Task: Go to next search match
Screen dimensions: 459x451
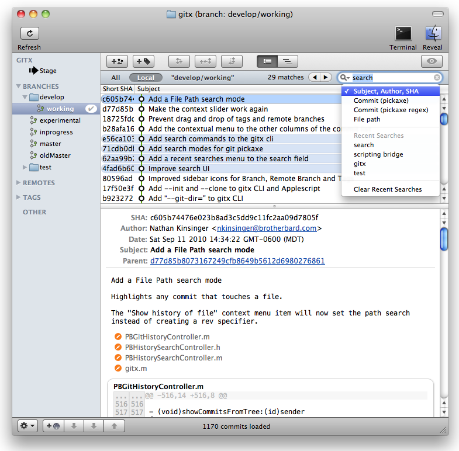Action: (x=326, y=77)
